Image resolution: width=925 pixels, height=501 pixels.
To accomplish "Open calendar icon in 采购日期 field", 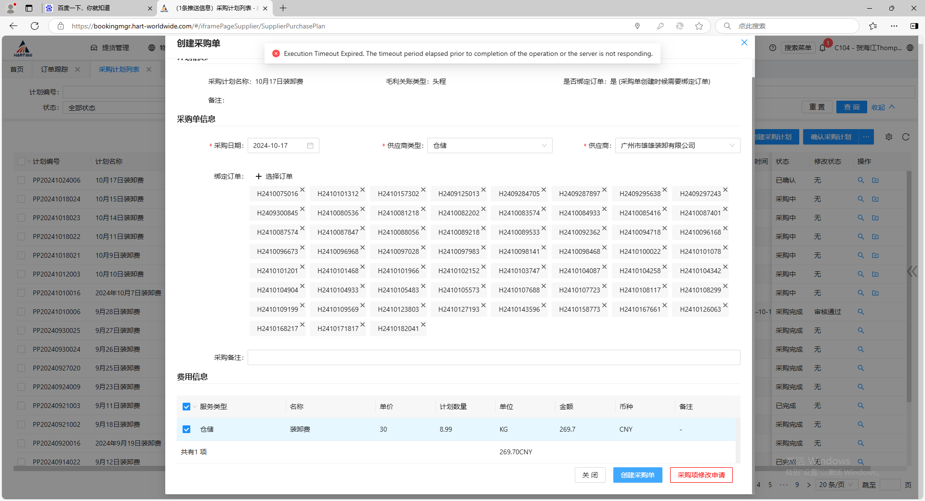I will 310,145.
